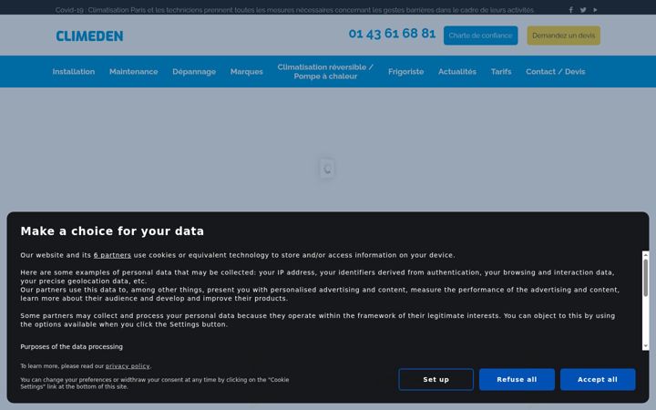
Task: Click cookie dialog scrollbar down arrow
Action: tap(646, 346)
